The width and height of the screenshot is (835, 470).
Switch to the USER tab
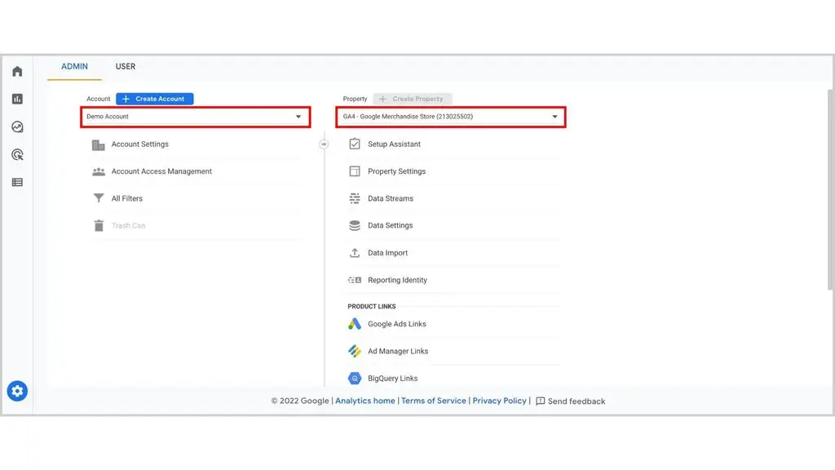[x=126, y=67]
